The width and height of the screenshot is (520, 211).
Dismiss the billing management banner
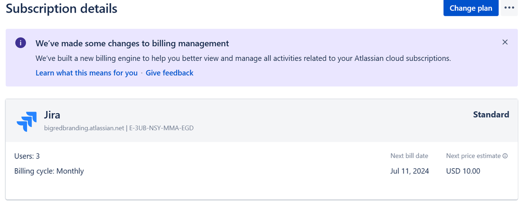tap(504, 42)
